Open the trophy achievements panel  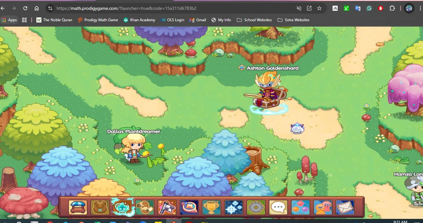click(x=211, y=207)
